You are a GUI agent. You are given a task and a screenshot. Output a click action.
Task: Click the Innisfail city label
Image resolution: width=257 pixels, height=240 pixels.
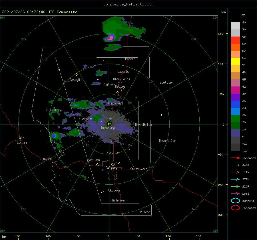115,103
